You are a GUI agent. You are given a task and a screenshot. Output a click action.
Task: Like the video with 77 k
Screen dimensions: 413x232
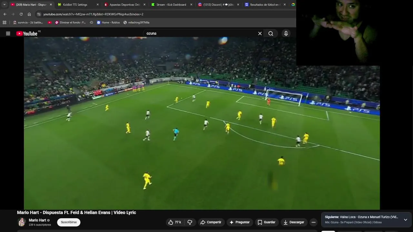coord(175,222)
